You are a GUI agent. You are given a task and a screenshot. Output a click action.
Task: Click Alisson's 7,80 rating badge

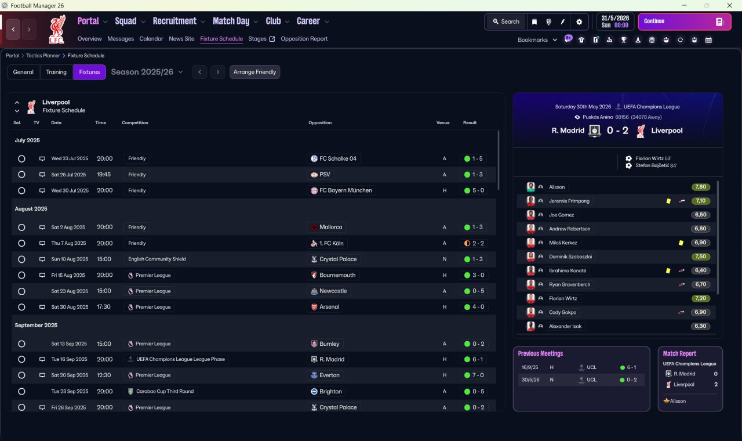(701, 187)
